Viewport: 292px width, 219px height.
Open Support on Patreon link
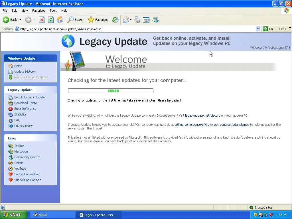[28, 180]
